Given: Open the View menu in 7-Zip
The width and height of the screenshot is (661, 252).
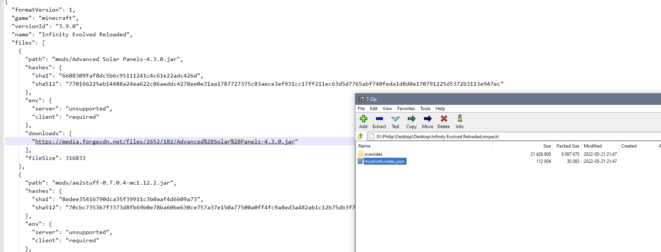Looking at the screenshot, I should pos(387,109).
